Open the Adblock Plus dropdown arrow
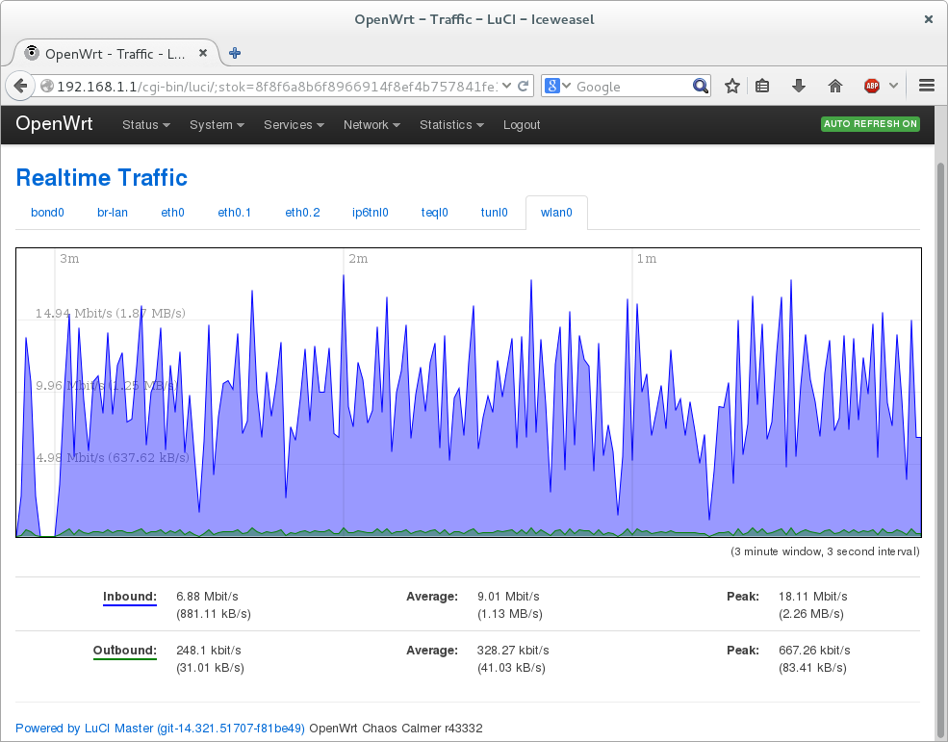 tap(893, 86)
